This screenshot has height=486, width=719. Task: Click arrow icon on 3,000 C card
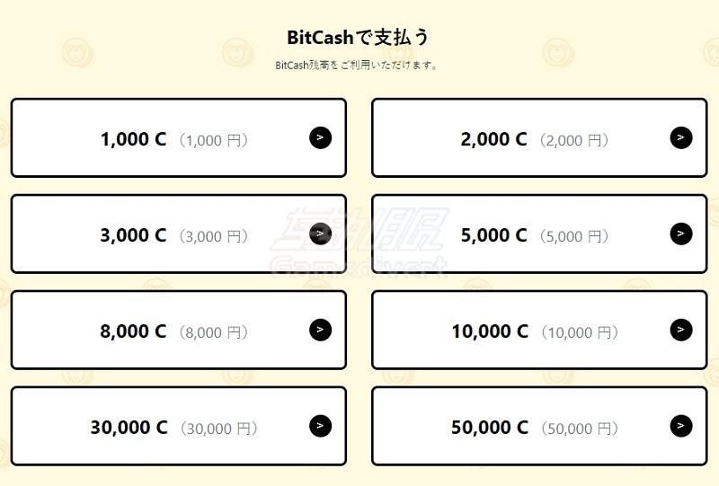(320, 234)
